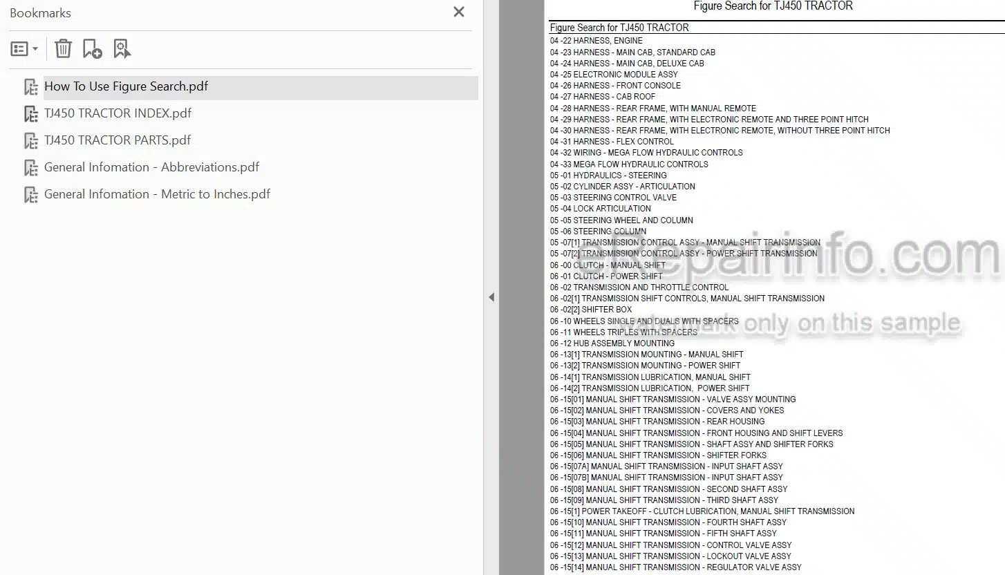The image size is (1005, 575).
Task: Select '06 -01 CLUTCH - POWER SHIFT' line
Action: coord(606,276)
